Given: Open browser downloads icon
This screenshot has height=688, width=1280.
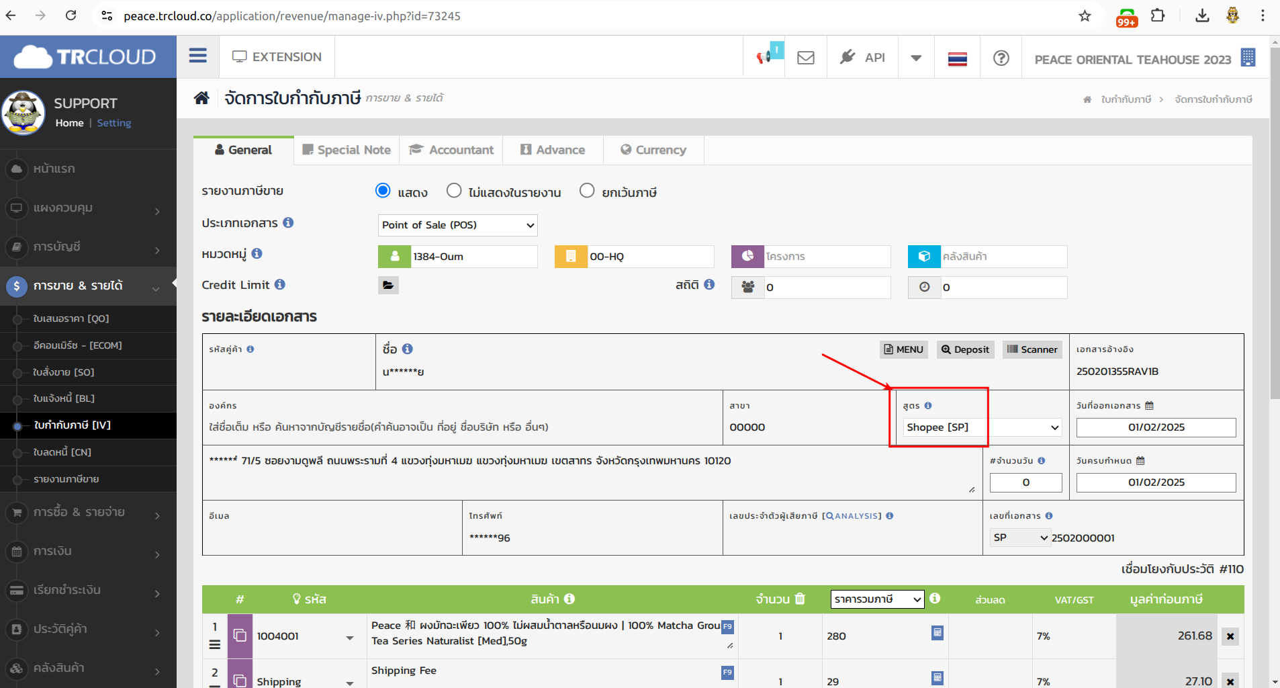Looking at the screenshot, I should click(x=1202, y=15).
